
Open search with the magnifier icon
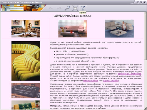pyautogui.click(x=67, y=8)
